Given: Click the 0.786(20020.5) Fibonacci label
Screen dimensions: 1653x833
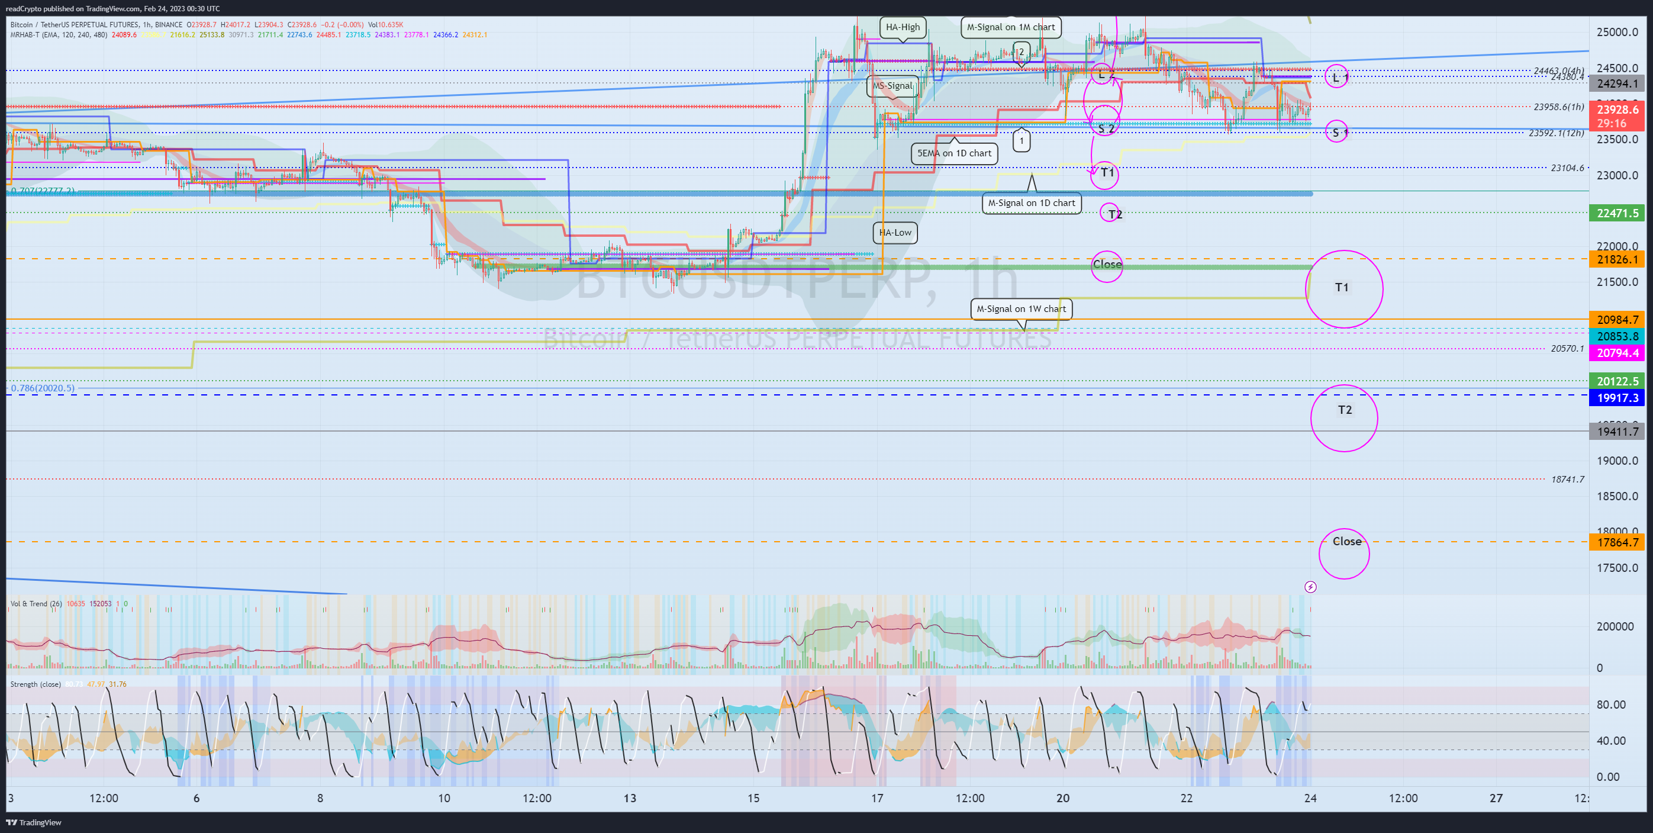Looking at the screenshot, I should [x=43, y=388].
